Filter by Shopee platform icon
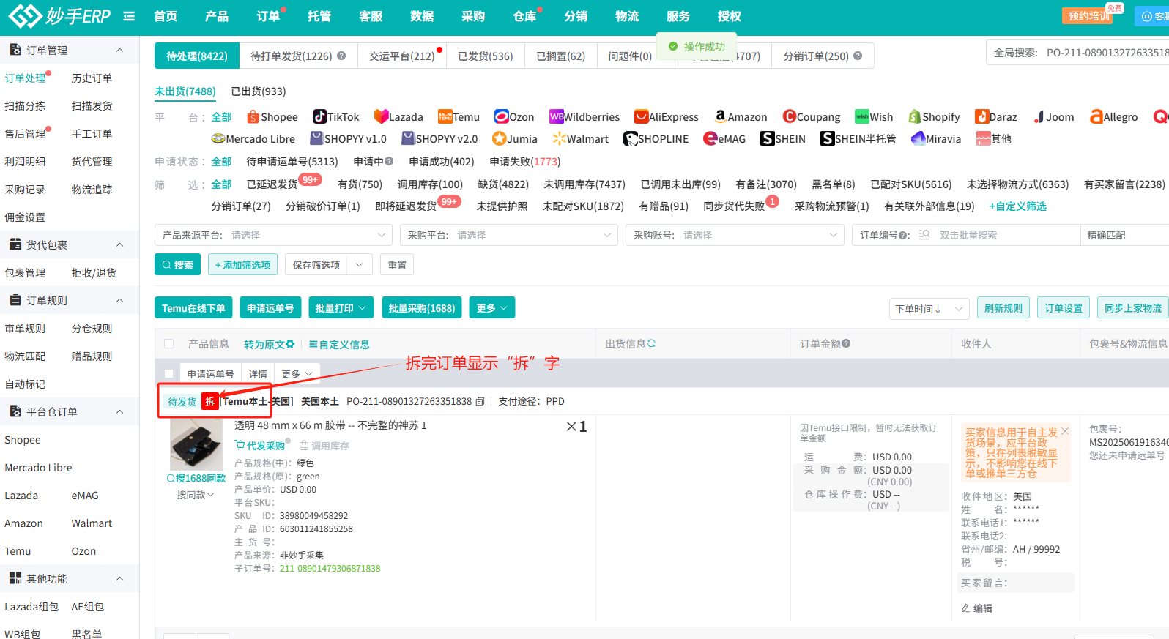Screen dimensions: 1169x639 pyautogui.click(x=253, y=116)
